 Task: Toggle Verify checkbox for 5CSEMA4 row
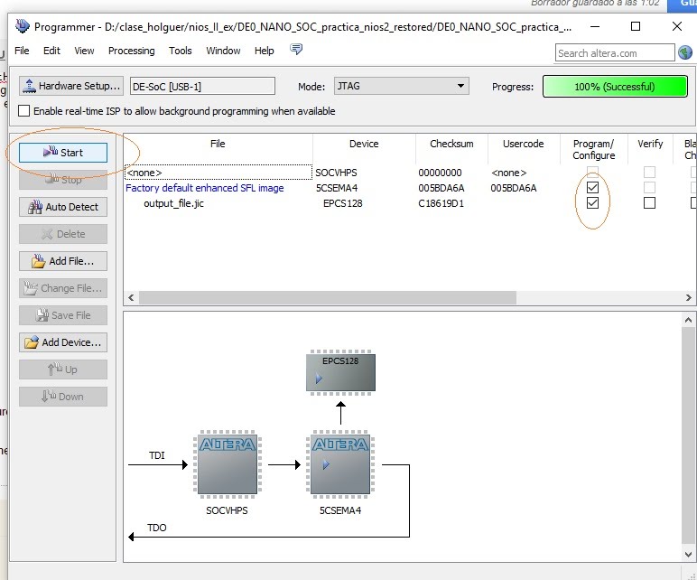point(649,188)
